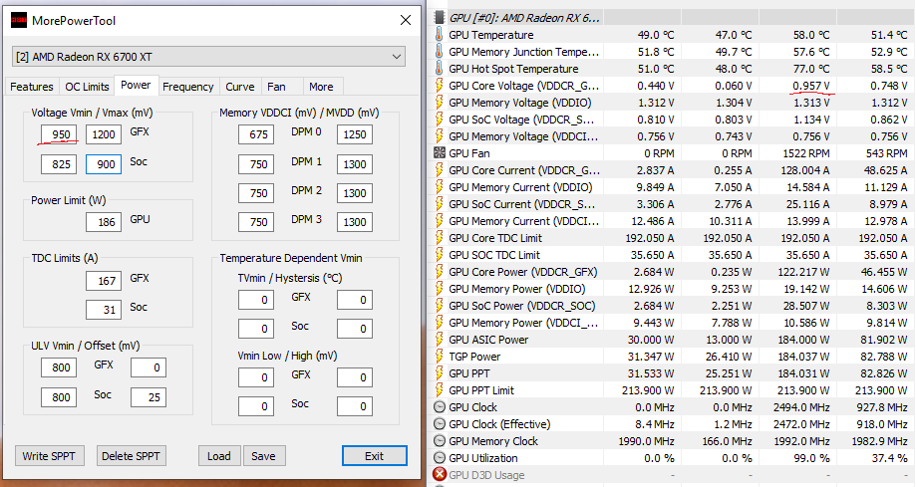Image resolution: width=916 pixels, height=487 pixels.
Task: Click the MorePowerTool app logo icon
Action: (x=19, y=21)
